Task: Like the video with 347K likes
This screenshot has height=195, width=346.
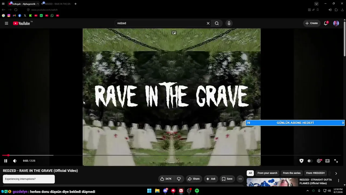Action: click(x=166, y=179)
